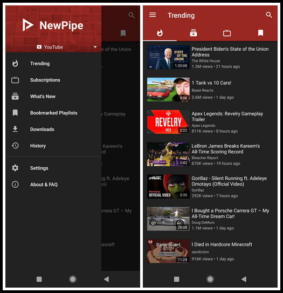Open History from the drawer

pyautogui.click(x=53, y=146)
